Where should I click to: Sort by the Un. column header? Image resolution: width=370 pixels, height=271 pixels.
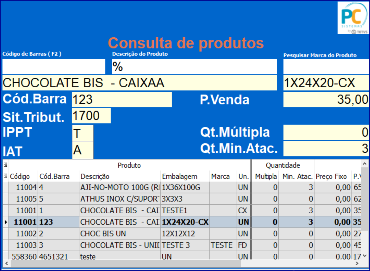click(244, 176)
